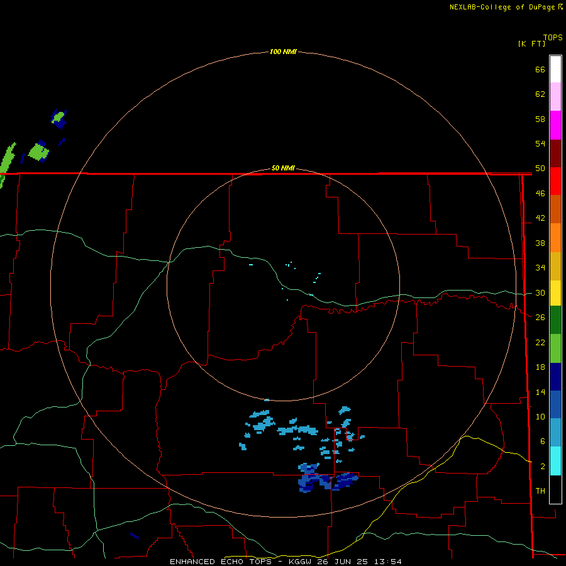Click the dark orange 46 kft legend swatch
Screen dimensions: 566x566
[x=555, y=209]
